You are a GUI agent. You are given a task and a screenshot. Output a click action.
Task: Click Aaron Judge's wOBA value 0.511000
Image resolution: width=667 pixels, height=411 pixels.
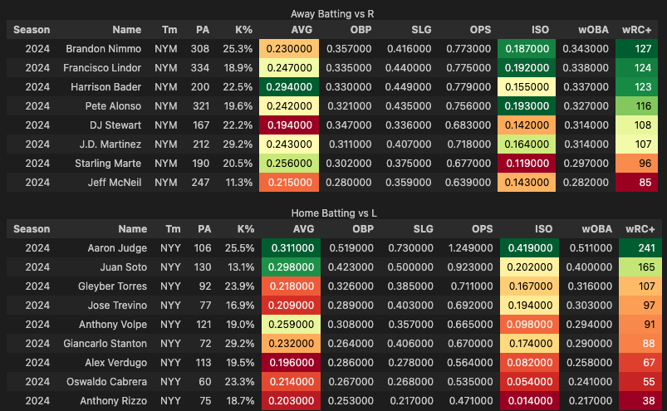tap(589, 248)
